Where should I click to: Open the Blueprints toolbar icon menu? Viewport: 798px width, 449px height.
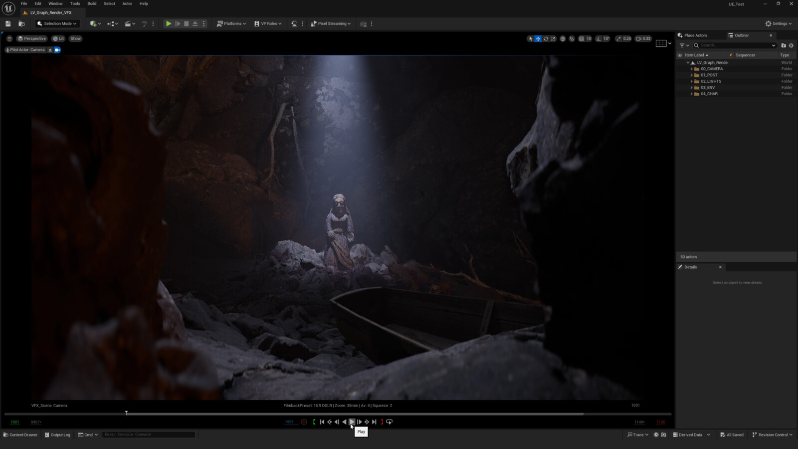(112, 23)
